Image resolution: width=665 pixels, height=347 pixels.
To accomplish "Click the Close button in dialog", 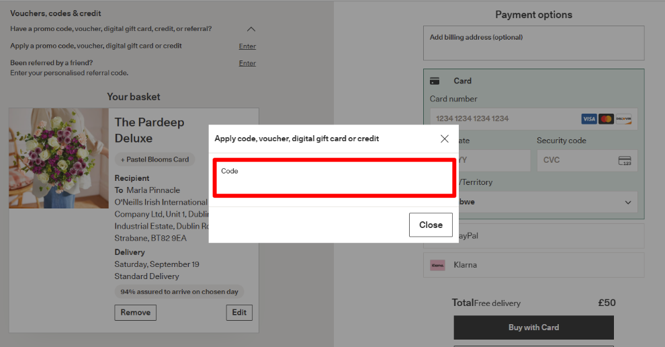I will pos(431,225).
